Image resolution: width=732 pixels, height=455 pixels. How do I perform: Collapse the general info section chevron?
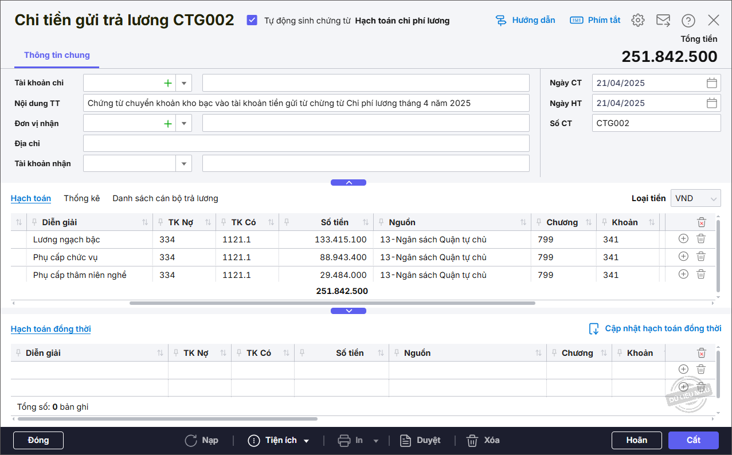(348, 183)
